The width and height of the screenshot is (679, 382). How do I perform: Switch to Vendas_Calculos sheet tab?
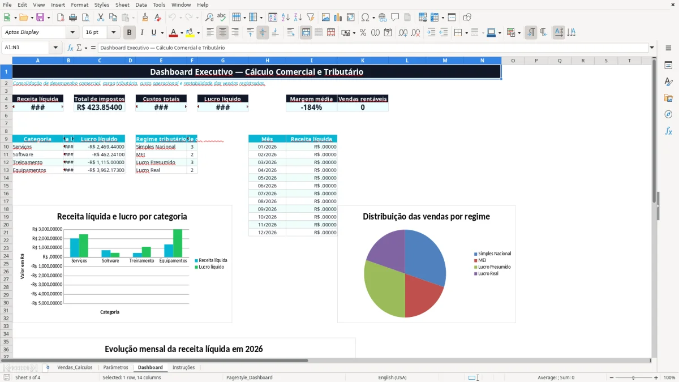75,367
